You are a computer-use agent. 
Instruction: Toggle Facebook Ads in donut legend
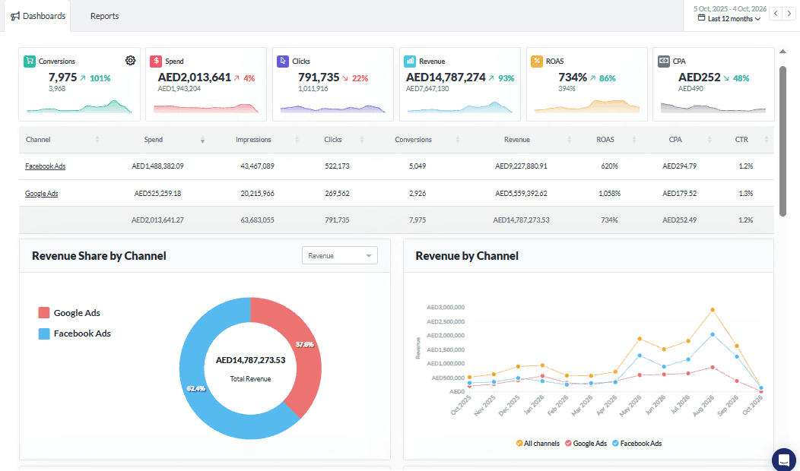click(x=75, y=333)
